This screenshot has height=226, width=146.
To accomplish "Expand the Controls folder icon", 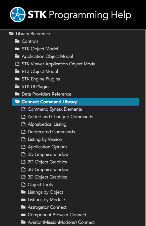I will pos(17,41).
